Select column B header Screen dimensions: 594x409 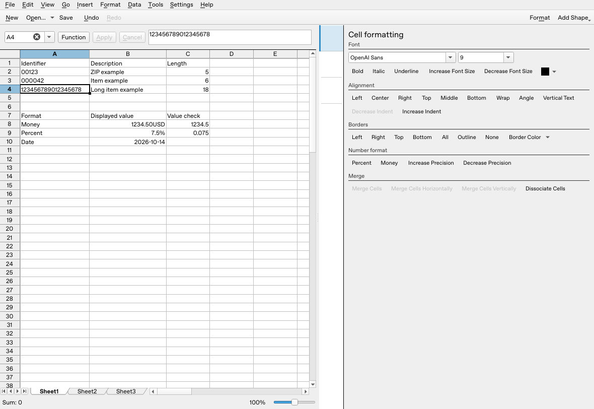tap(128, 54)
